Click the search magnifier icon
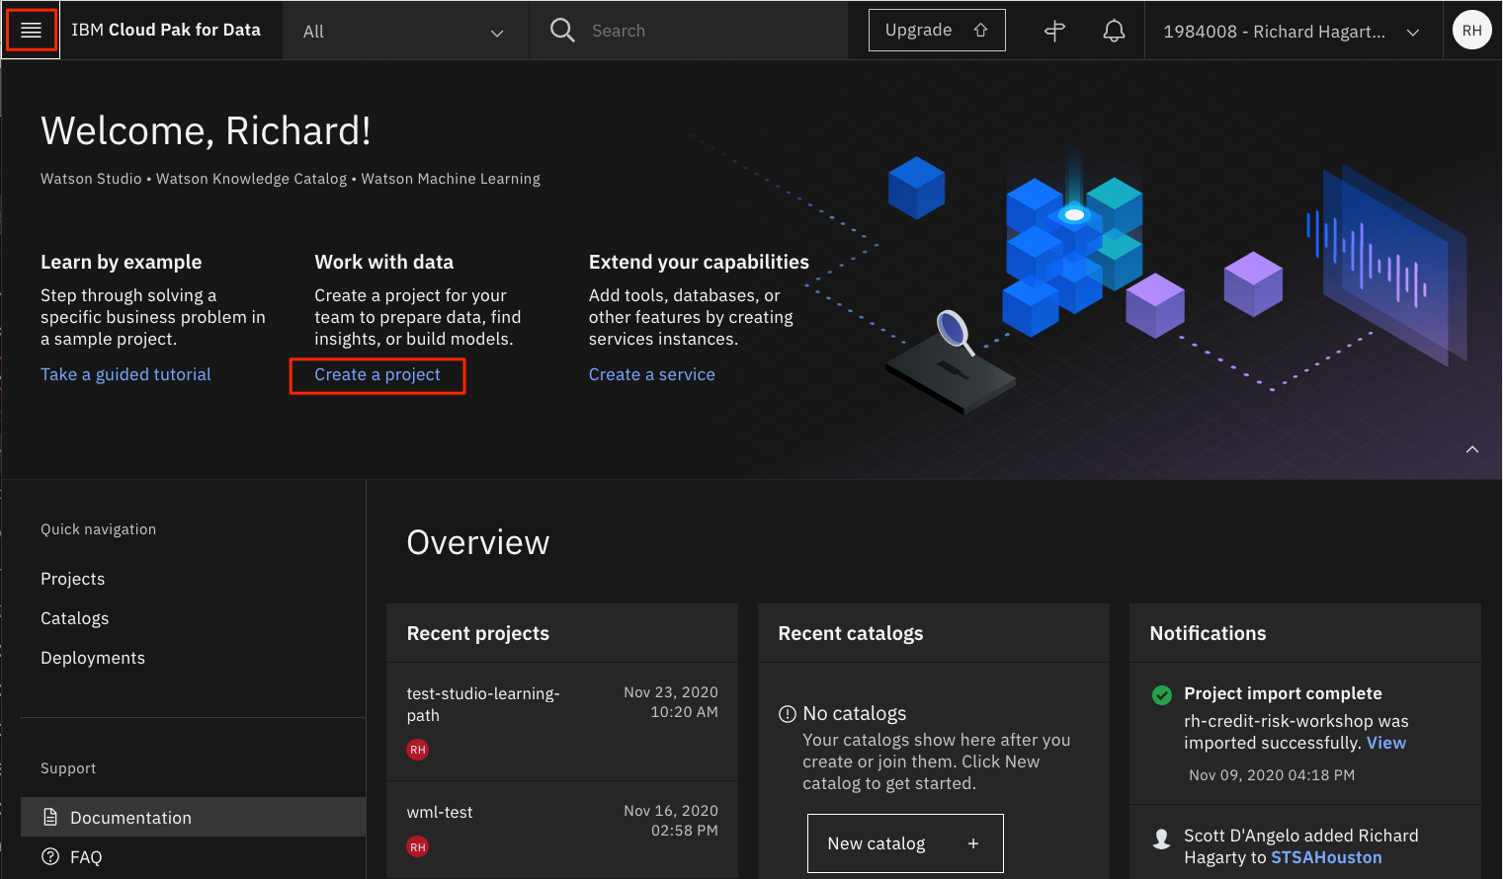The width and height of the screenshot is (1503, 879). pyautogui.click(x=562, y=31)
